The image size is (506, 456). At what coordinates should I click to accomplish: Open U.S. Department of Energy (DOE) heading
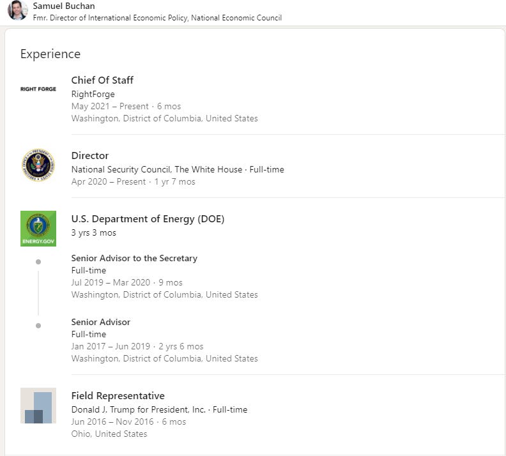tap(148, 219)
